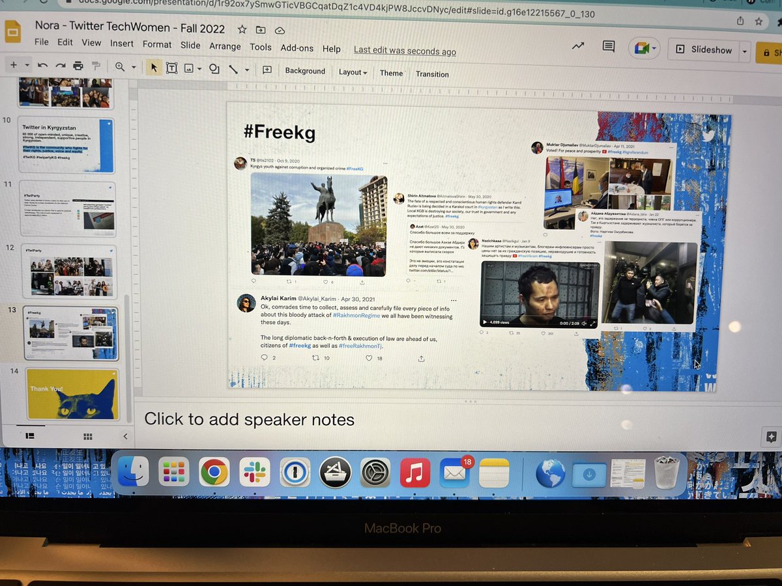
Task: Print the presentation
Action: tap(78, 66)
